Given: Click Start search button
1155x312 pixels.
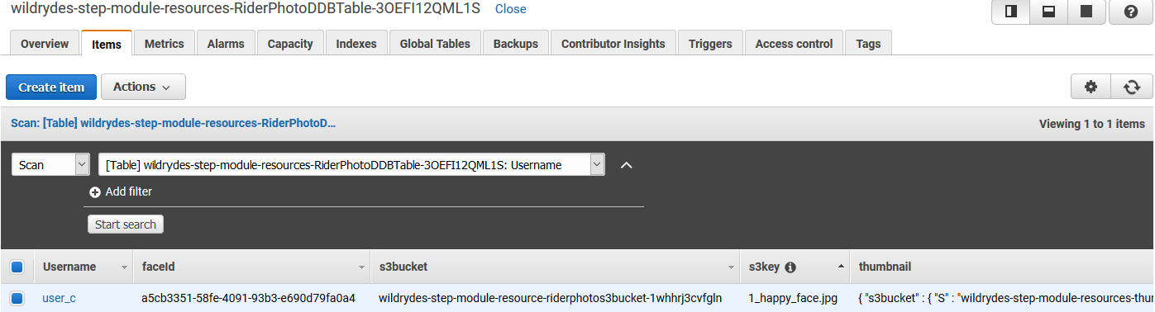Looking at the screenshot, I should click(126, 225).
